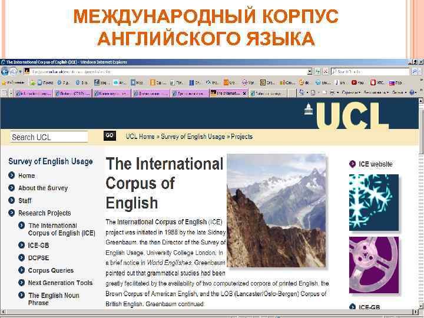Click the film reel thumbnail
The width and height of the screenshot is (424, 318).
(374, 265)
